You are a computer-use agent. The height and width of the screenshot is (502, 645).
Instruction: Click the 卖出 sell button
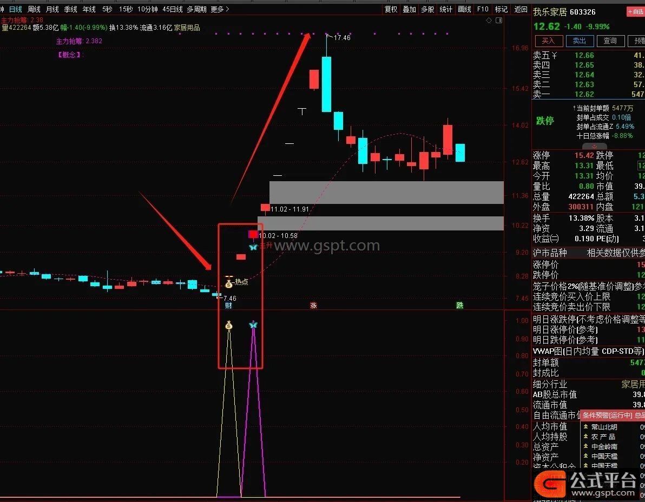[x=579, y=41]
